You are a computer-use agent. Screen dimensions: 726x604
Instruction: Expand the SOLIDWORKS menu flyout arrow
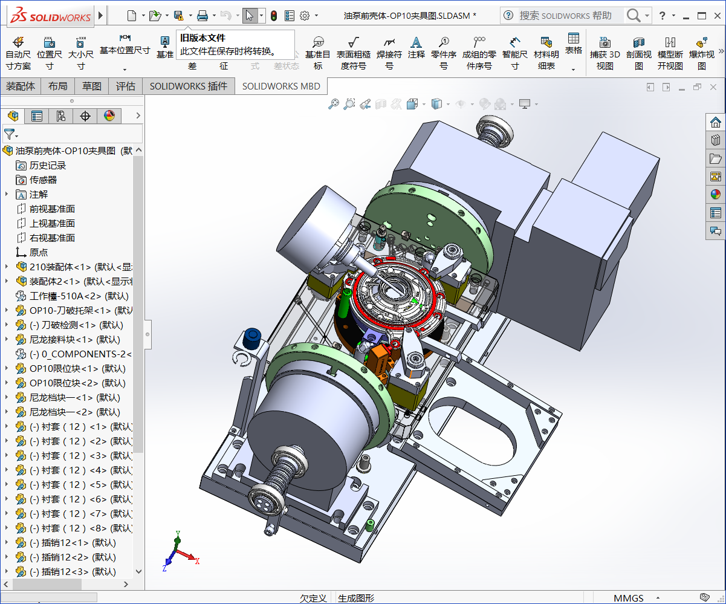pos(100,16)
